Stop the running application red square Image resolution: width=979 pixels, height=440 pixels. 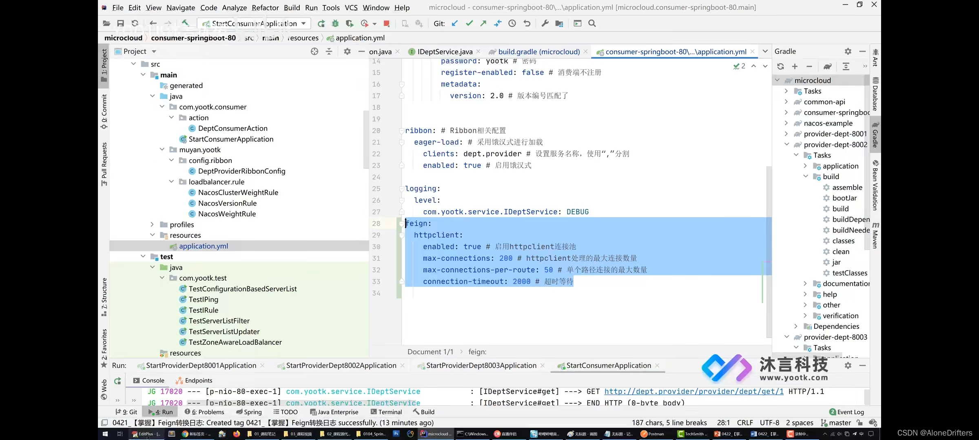pos(386,24)
